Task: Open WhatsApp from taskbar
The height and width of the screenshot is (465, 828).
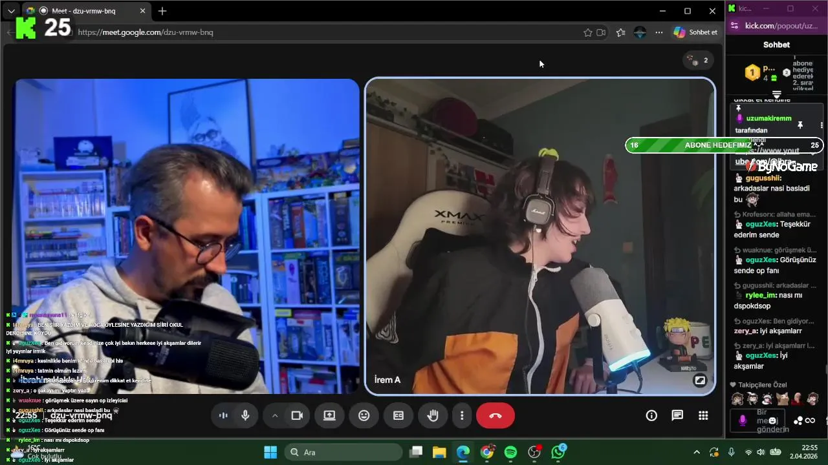Action: 558,452
